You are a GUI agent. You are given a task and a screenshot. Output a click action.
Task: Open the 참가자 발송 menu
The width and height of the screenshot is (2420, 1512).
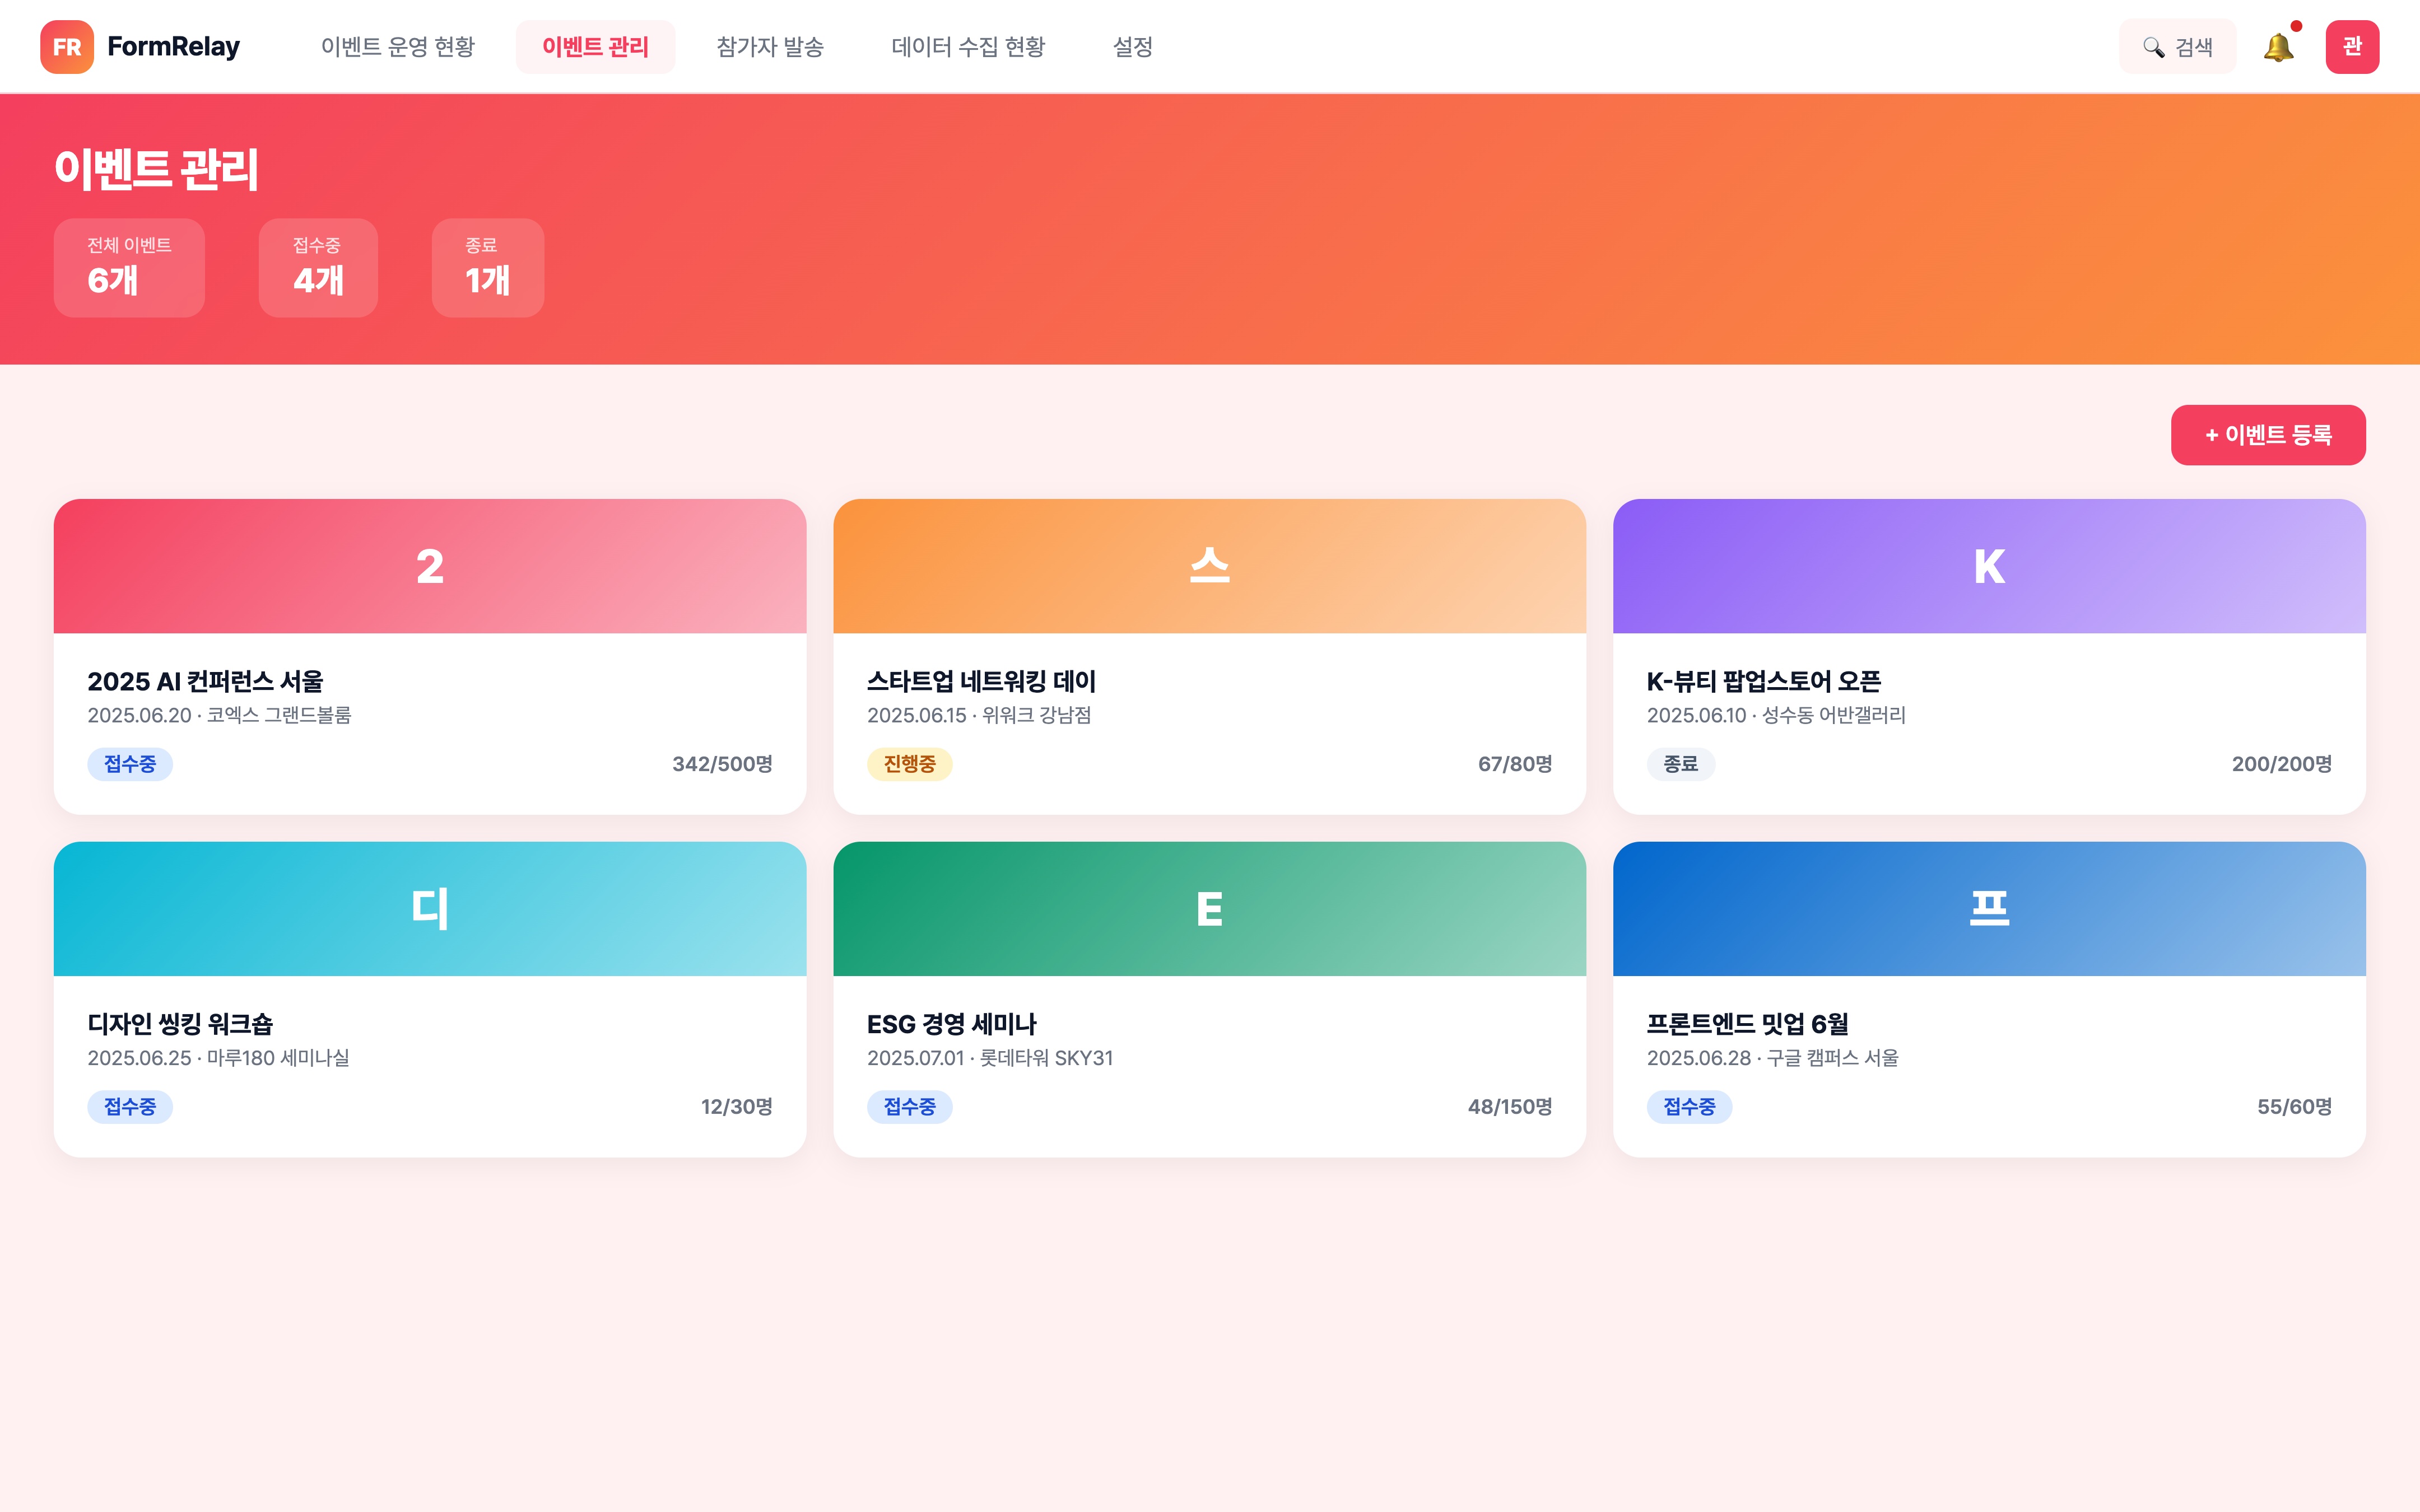(x=770, y=46)
